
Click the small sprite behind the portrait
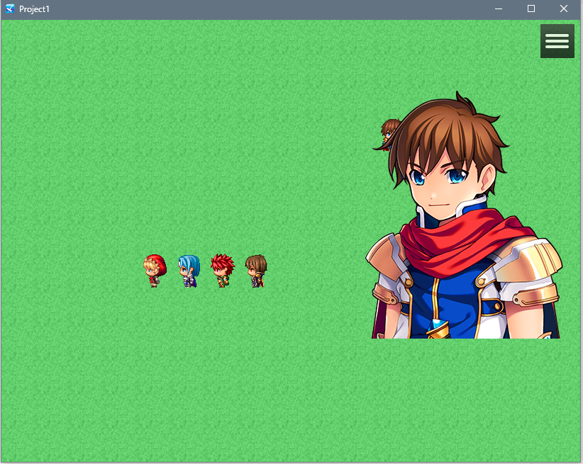click(389, 135)
